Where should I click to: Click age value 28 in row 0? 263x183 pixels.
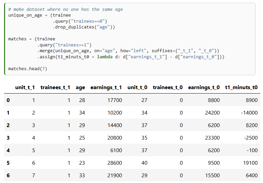click(82, 100)
